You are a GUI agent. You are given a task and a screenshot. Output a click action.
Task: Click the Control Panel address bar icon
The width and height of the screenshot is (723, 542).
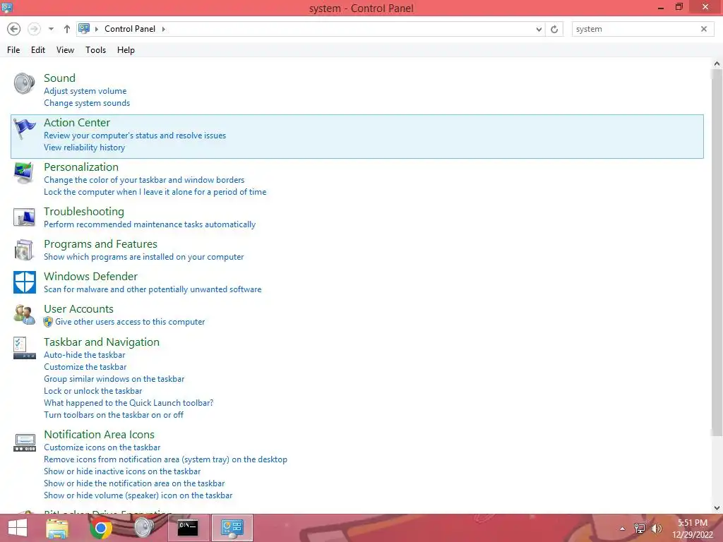84,28
